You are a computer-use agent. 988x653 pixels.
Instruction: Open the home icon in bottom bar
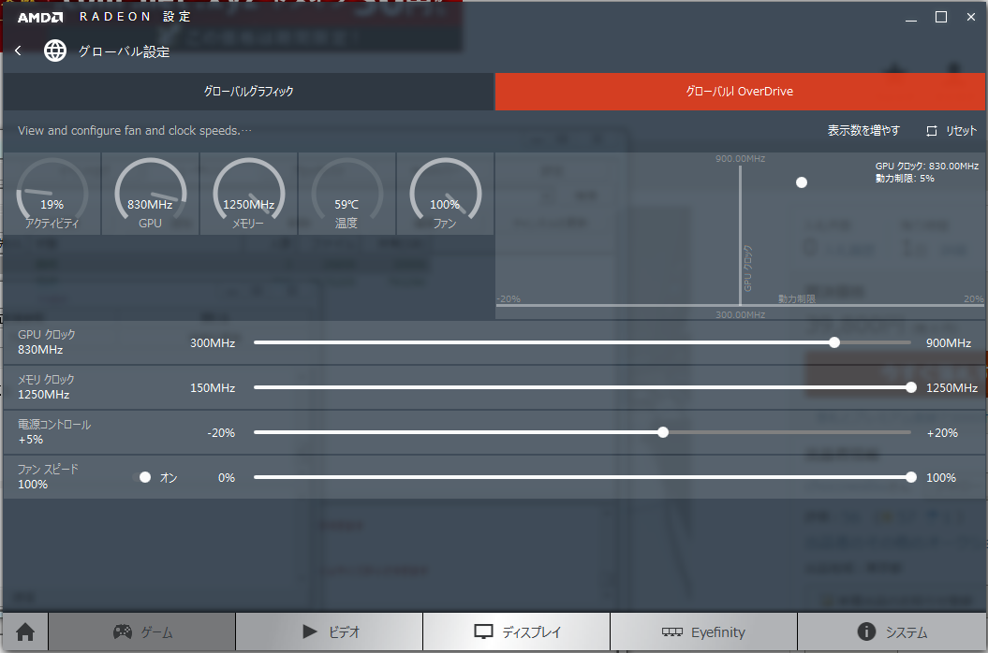tap(25, 631)
